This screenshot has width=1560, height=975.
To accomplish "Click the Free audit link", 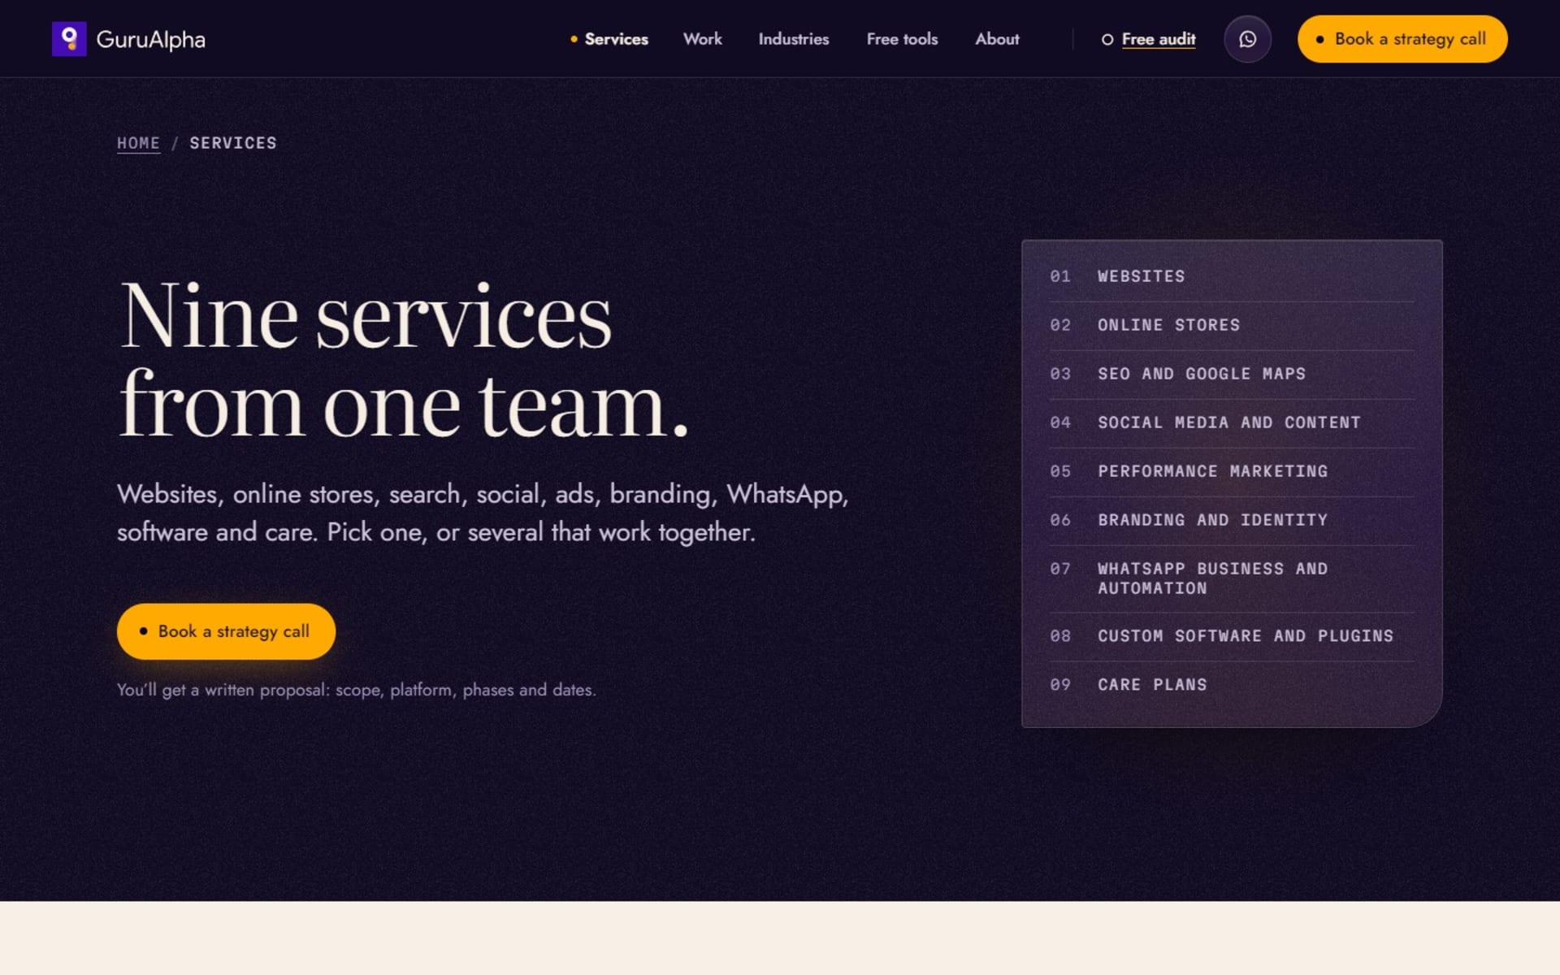I will 1149,39.
